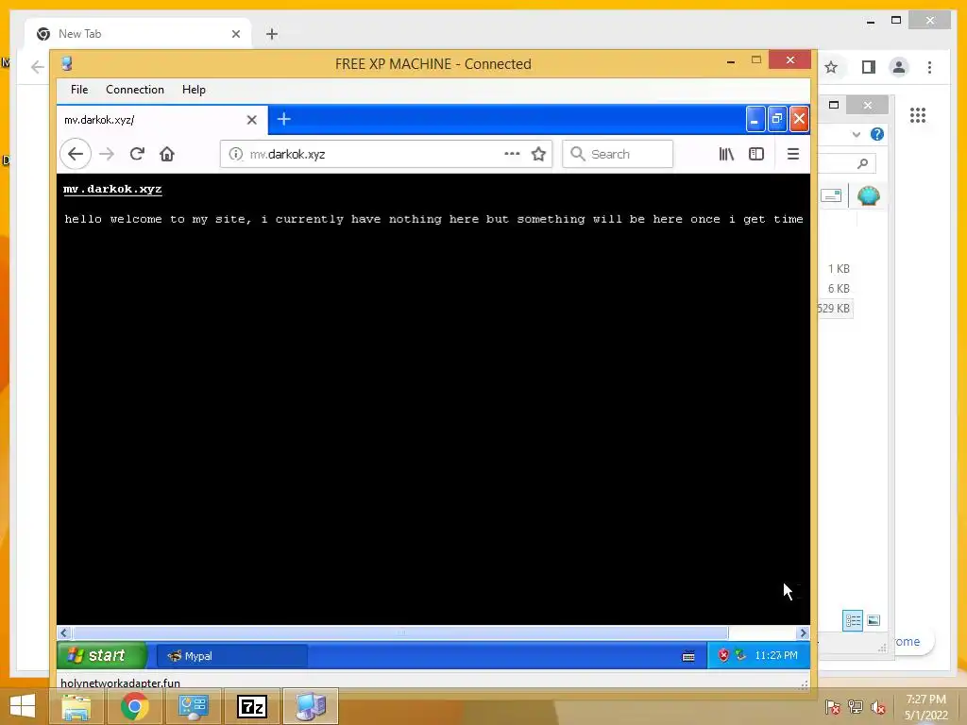Select the mv.darkok.xyz tab
The image size is (967, 725).
[x=162, y=120]
